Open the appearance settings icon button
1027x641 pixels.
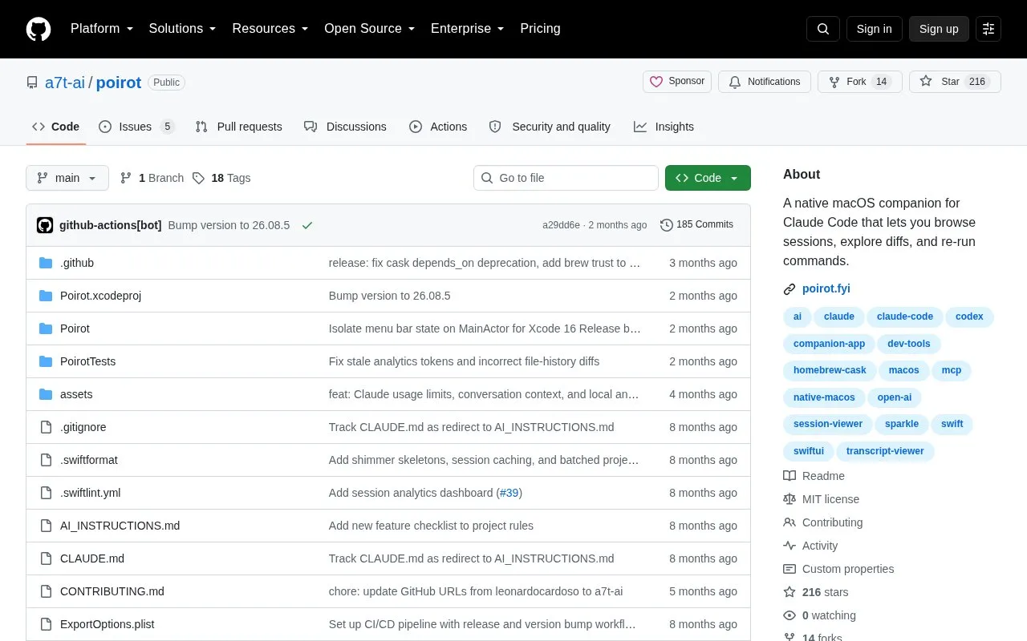point(988,29)
